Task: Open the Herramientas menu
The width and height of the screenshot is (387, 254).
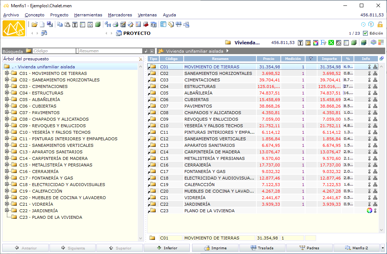Action: tap(88, 15)
